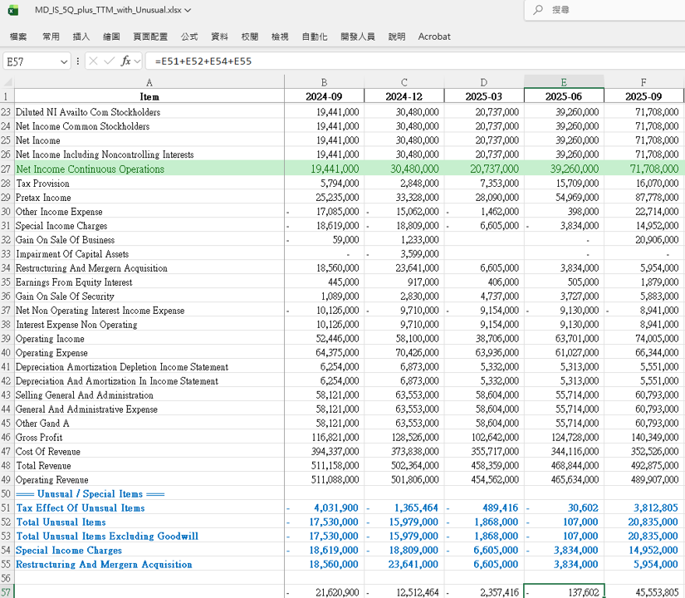Switch to the 插入 (Insert) tab
This screenshot has width=685, height=598.
point(81,37)
